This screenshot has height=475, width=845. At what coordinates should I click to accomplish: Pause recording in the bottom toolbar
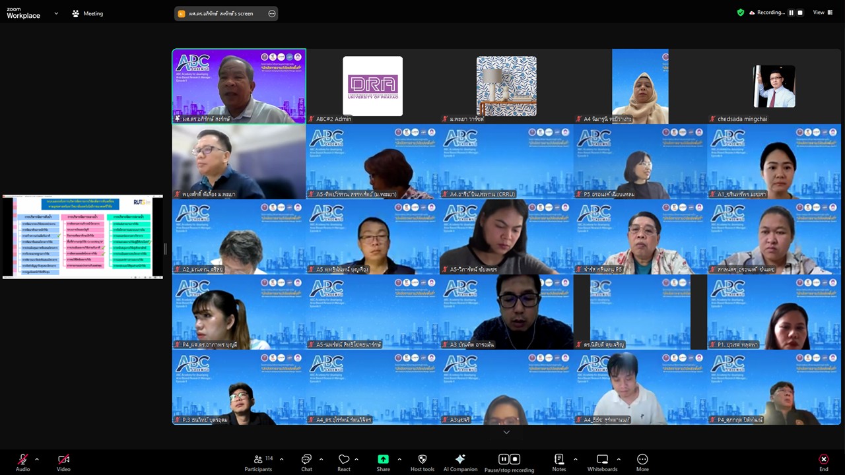(504, 459)
